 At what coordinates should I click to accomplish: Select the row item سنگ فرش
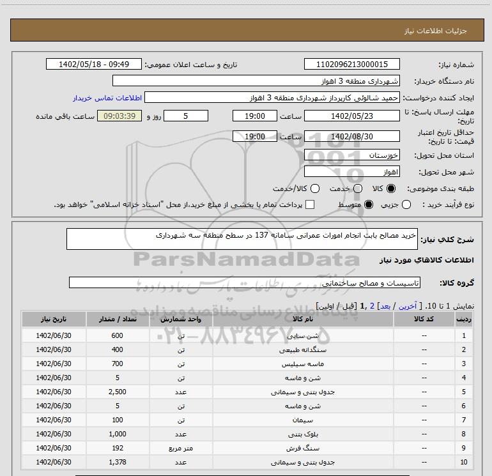click(x=303, y=448)
